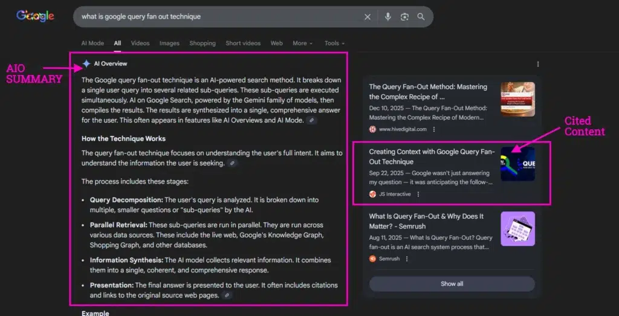
Task: Open the Semrush article thumbnail
Action: tap(517, 228)
